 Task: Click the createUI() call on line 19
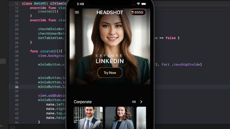pos(48,11)
